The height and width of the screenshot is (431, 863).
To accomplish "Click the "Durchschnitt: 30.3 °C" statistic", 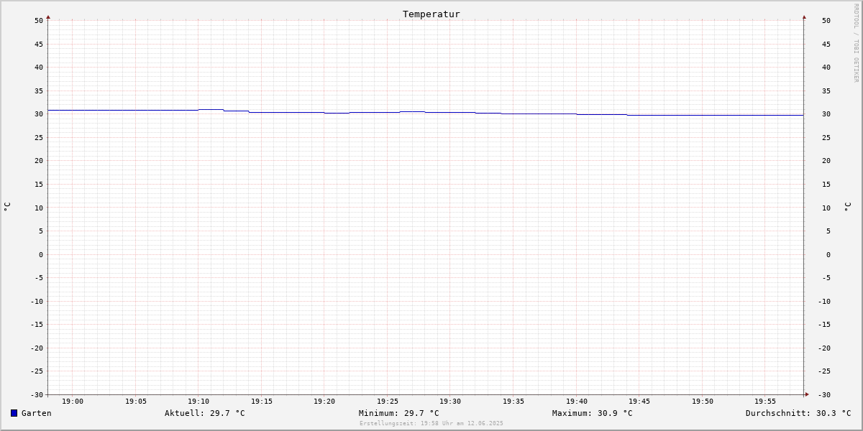I will (x=798, y=413).
